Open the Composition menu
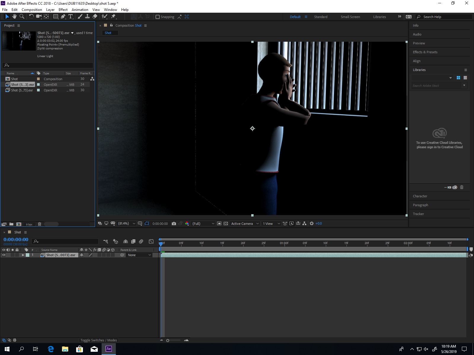The width and height of the screenshot is (474, 355). point(32,10)
